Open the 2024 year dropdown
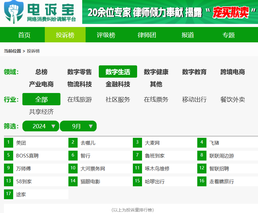Viewport: 258px width, 213px height. [x=40, y=126]
